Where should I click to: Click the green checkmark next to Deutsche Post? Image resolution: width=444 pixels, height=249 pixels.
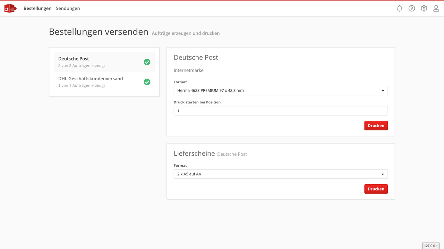[x=147, y=62]
